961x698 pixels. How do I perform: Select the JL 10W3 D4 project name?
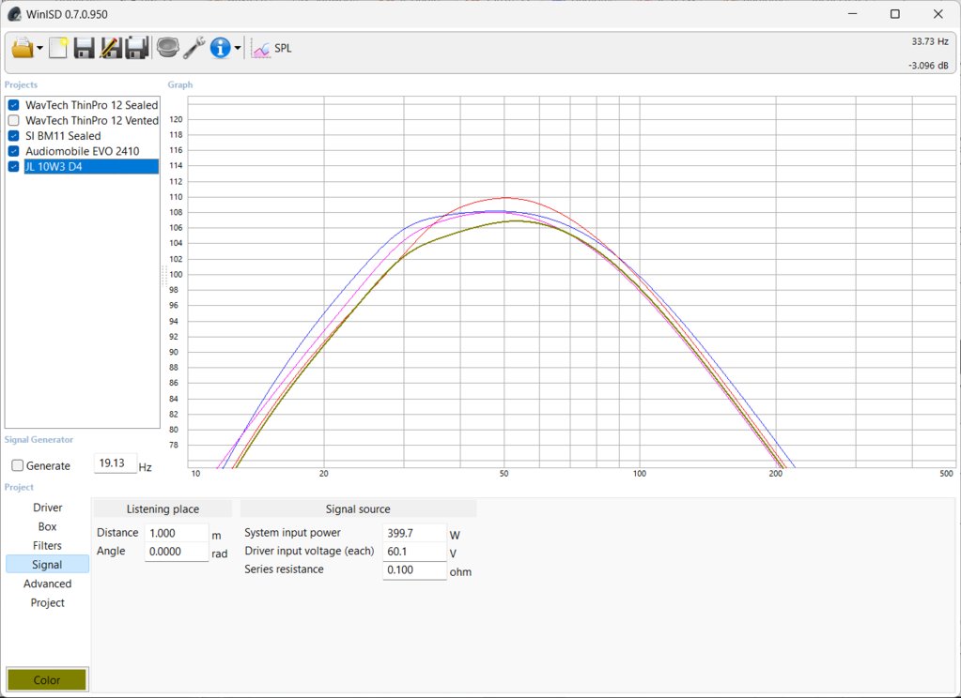click(91, 167)
